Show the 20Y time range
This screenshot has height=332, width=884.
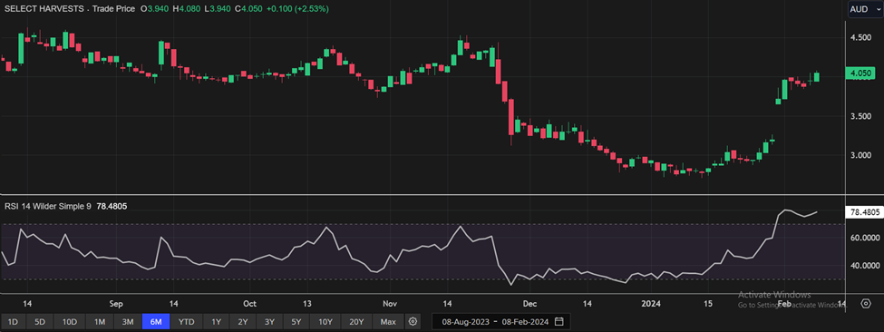point(357,322)
